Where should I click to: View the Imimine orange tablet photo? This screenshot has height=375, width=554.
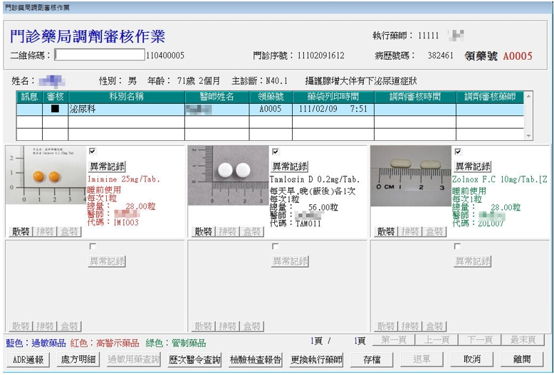click(46, 175)
